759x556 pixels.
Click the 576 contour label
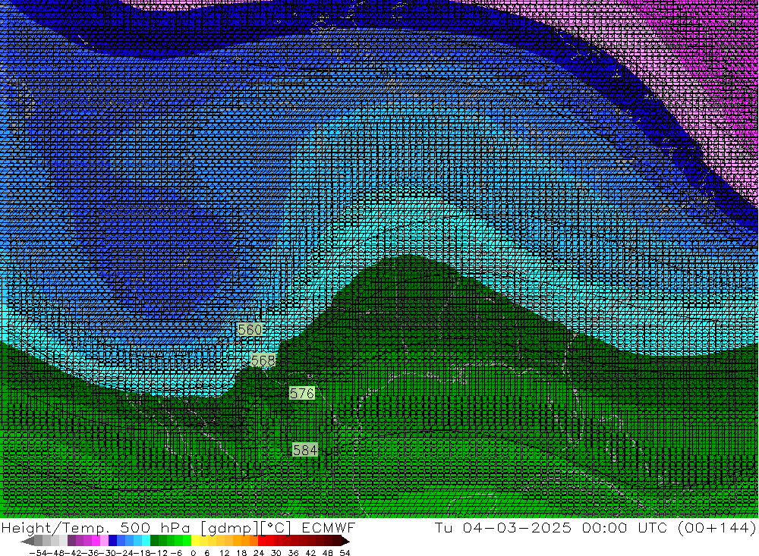point(302,393)
